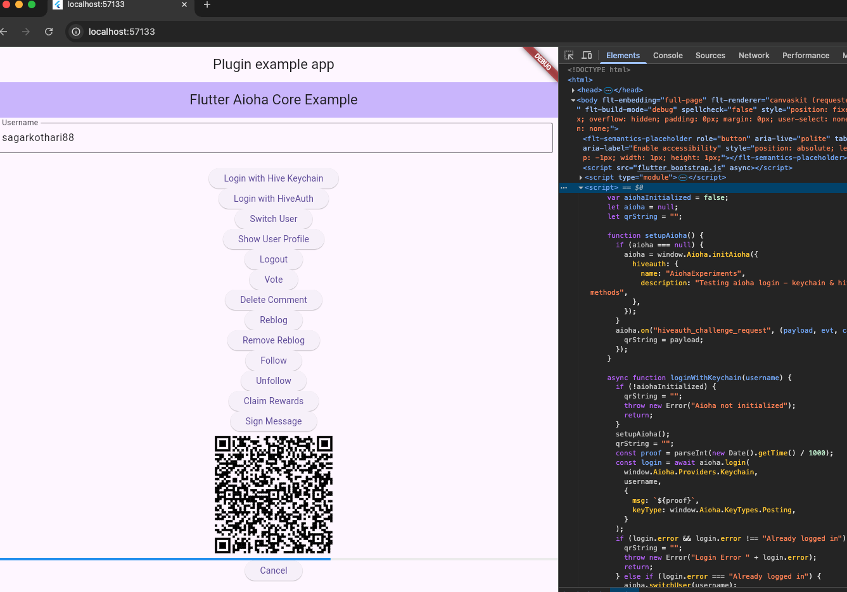847x592 pixels.
Task: Toggle the device toolbar icon in DevTools
Action: [x=587, y=56]
